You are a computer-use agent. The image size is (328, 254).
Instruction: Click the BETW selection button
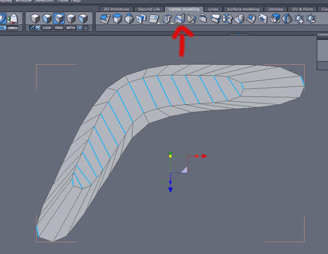pos(71,28)
